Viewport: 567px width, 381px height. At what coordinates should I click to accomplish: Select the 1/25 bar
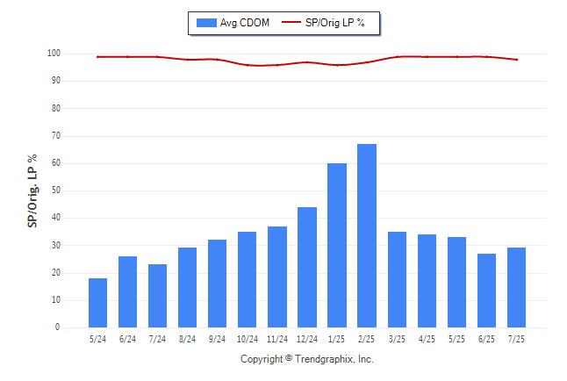(337, 245)
